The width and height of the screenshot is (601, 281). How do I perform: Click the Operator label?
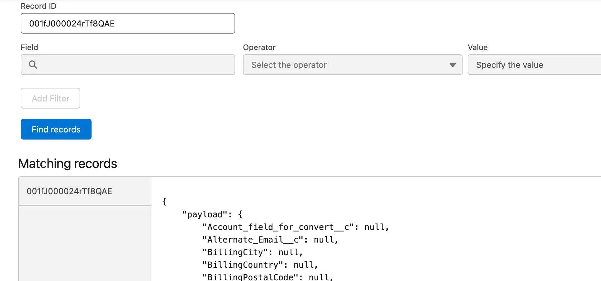259,47
